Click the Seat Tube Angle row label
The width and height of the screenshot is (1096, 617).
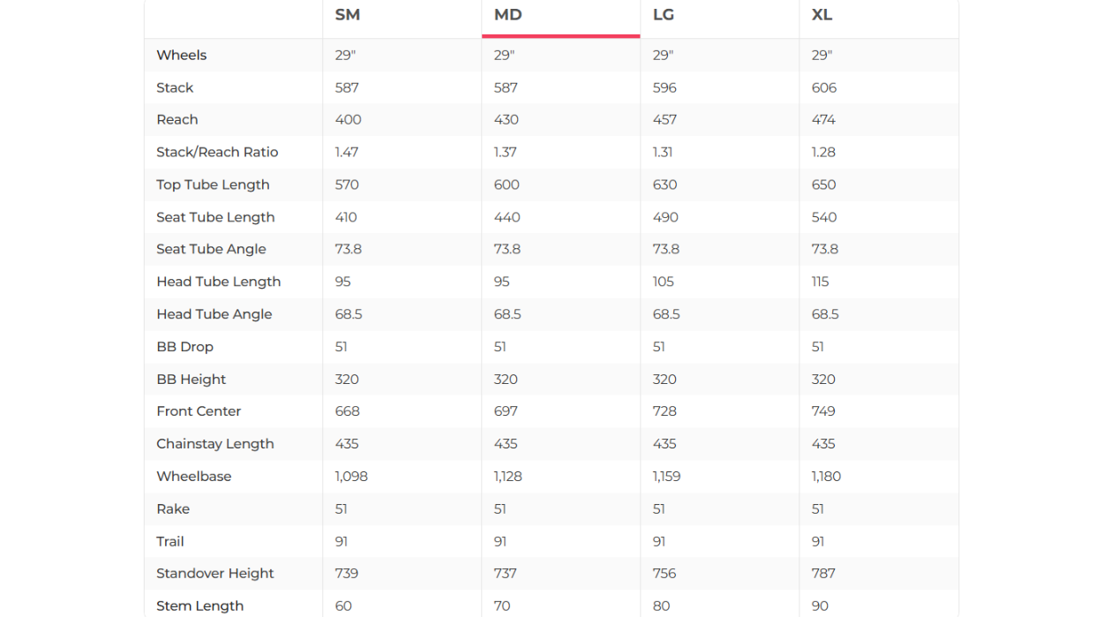click(x=211, y=249)
